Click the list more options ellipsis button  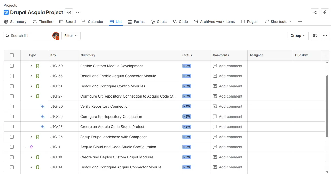pyautogui.click(x=325, y=36)
